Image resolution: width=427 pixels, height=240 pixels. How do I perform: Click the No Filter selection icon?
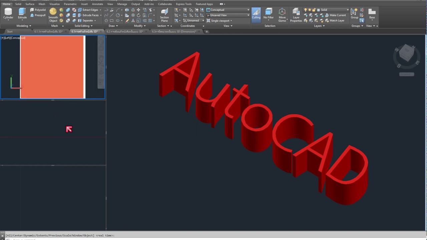269,14
